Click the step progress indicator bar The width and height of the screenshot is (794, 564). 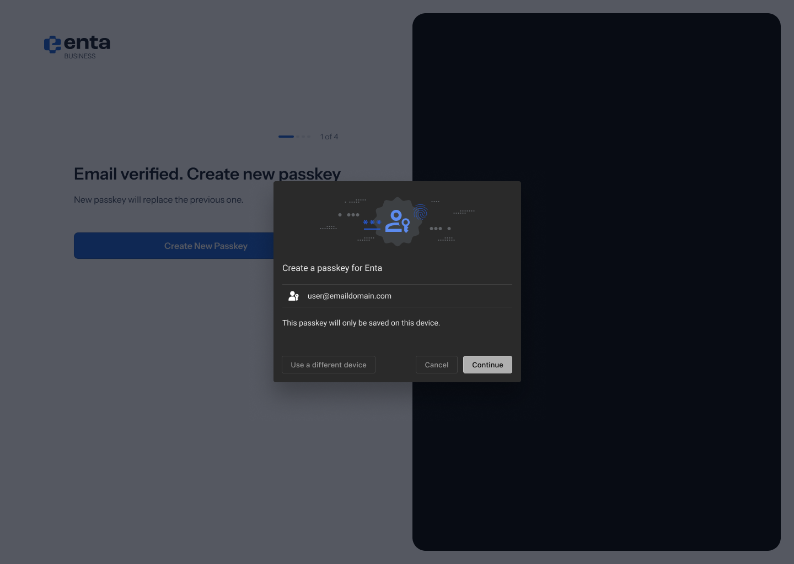[x=294, y=137]
